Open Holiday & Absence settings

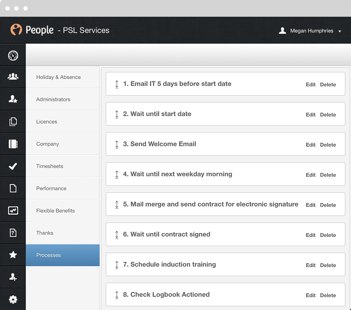[x=63, y=77]
